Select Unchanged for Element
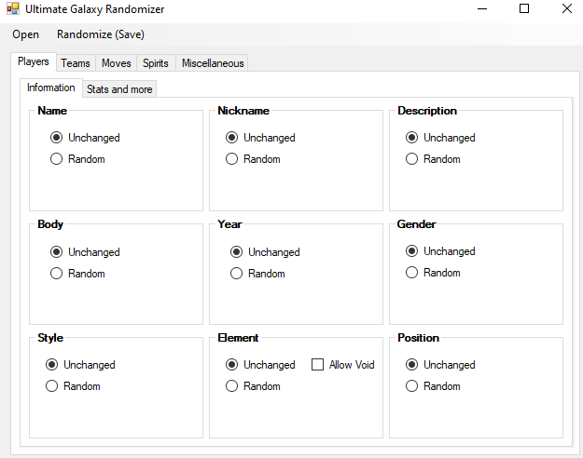The width and height of the screenshot is (583, 458). pos(232,365)
